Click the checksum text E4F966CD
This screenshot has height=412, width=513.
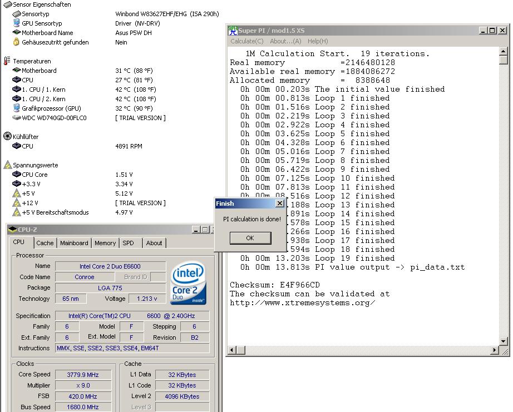pyautogui.click(x=299, y=285)
